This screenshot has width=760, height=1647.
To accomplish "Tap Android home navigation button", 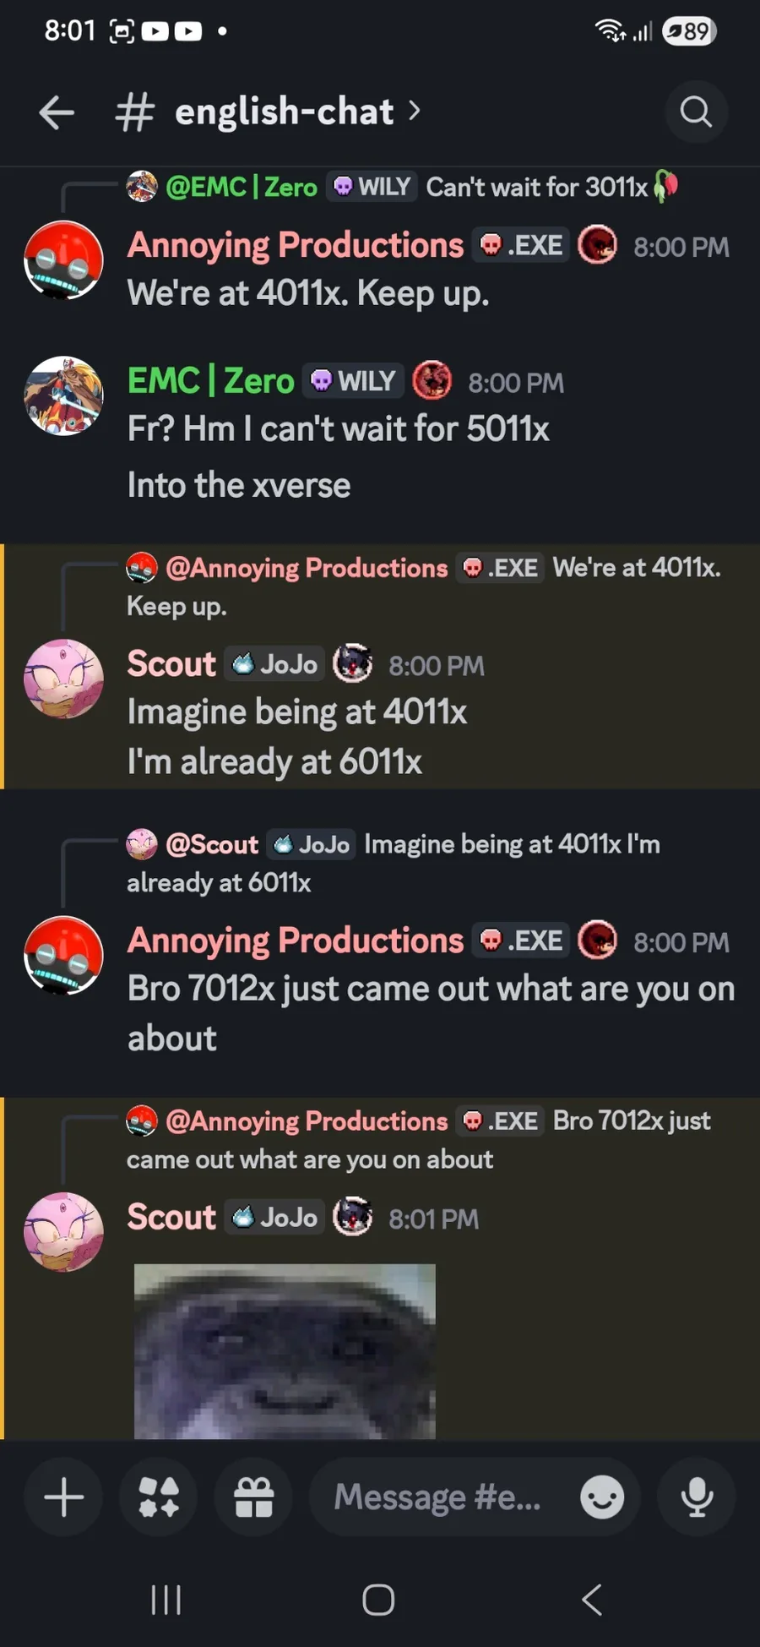I will click(x=378, y=1599).
